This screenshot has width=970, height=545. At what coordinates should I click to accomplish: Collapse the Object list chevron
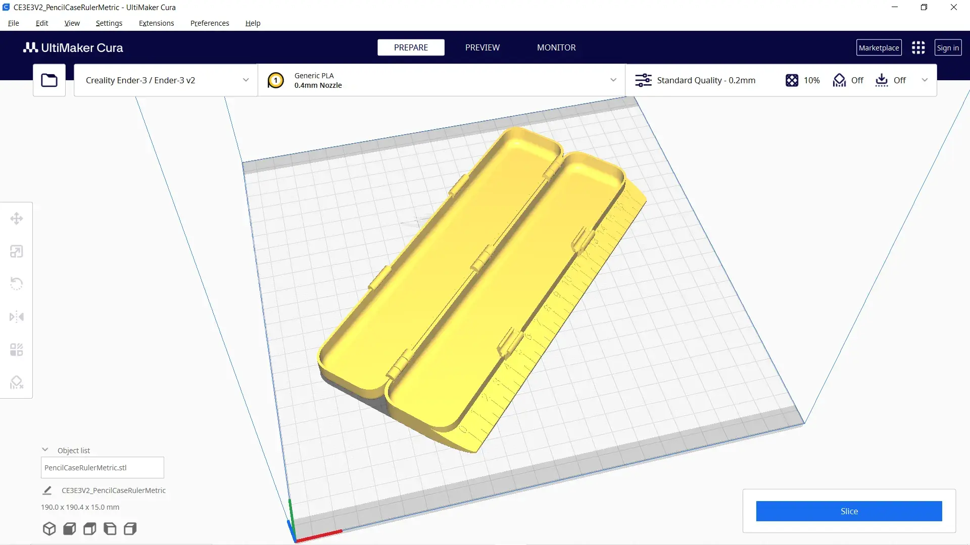tap(45, 450)
